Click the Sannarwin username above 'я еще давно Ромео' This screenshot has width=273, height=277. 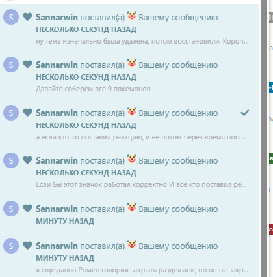click(57, 246)
